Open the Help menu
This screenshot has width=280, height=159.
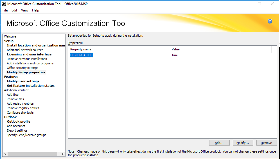(x=35, y=10)
